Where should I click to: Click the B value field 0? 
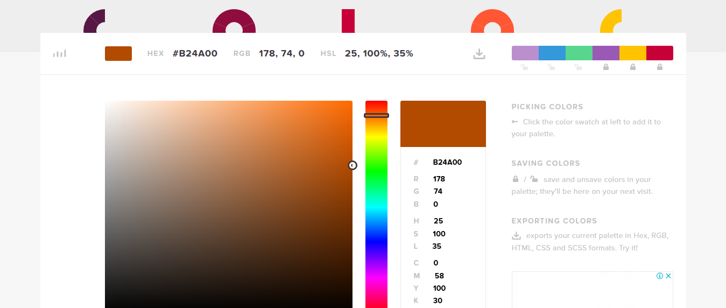pyautogui.click(x=435, y=204)
